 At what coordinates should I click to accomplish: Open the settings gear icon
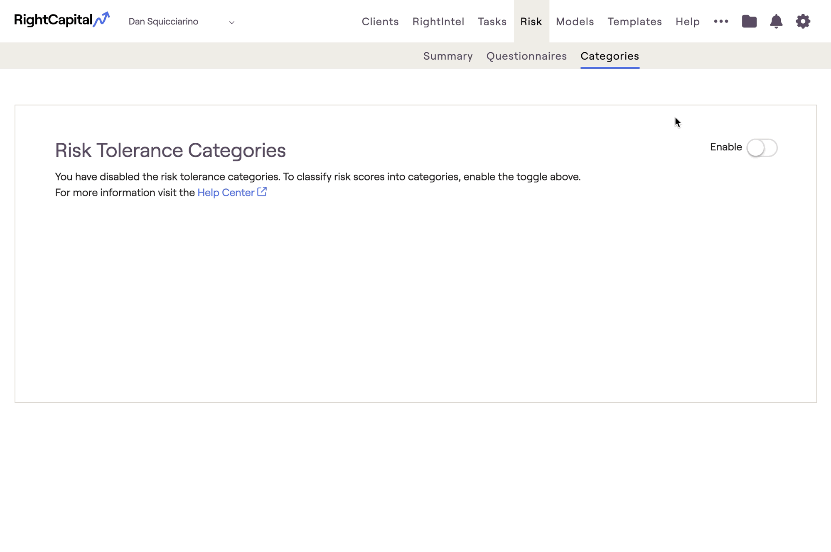pyautogui.click(x=803, y=21)
